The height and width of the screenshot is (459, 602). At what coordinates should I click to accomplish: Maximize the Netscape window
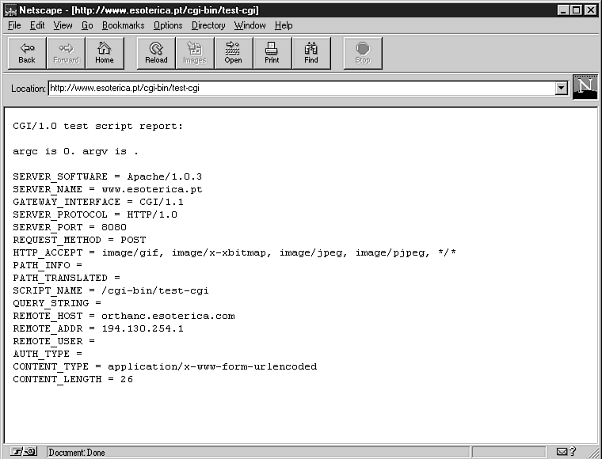tap(576, 10)
